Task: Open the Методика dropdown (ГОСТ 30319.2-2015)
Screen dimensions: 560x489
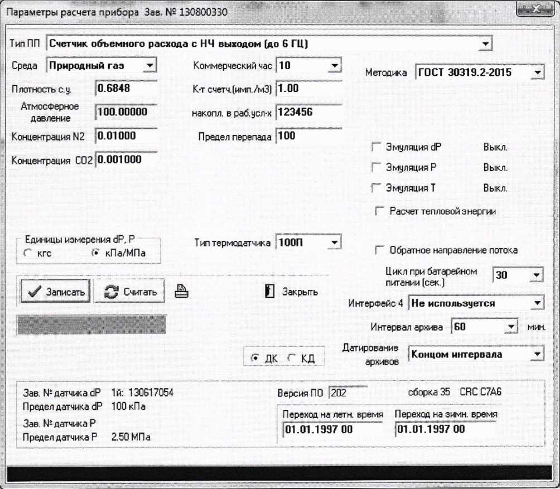Action: point(537,72)
